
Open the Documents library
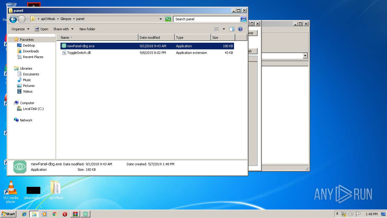tap(31, 74)
